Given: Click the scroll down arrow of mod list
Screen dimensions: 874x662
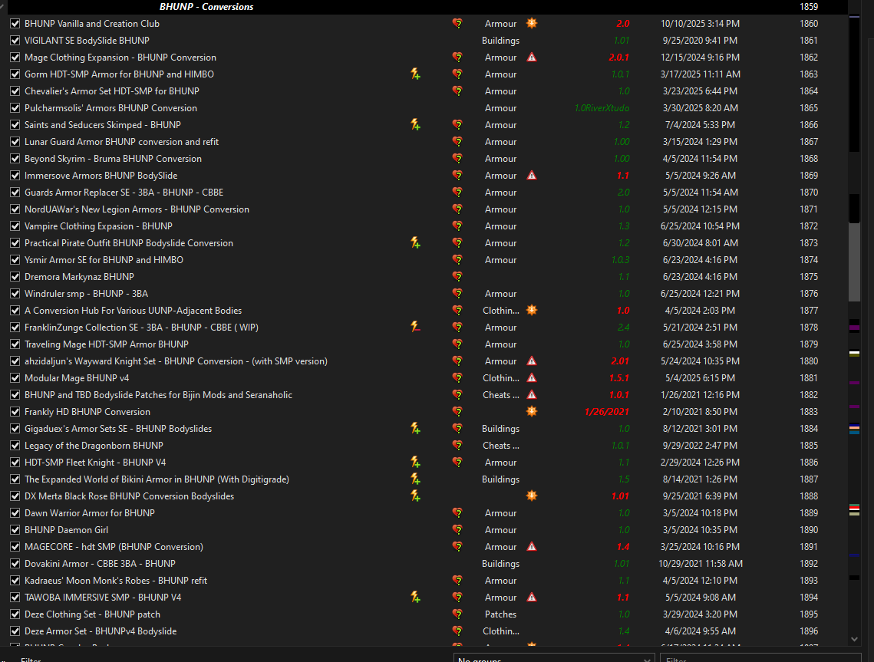Looking at the screenshot, I should tap(855, 640).
